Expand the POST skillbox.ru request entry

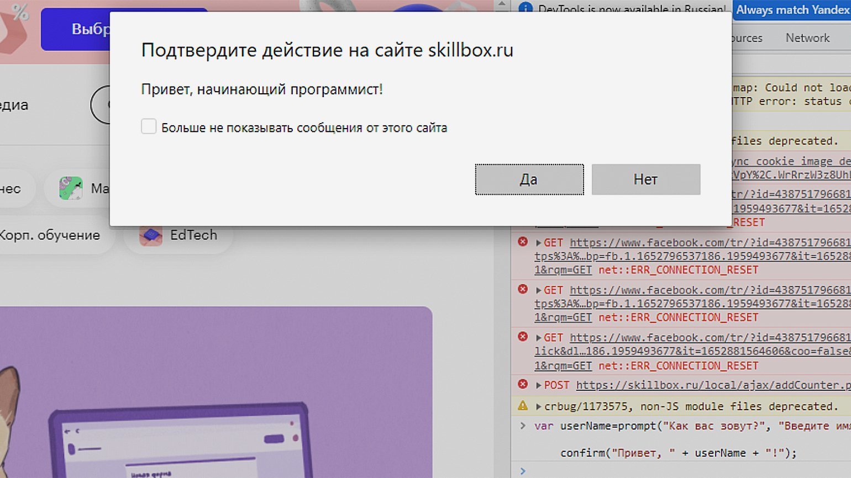click(538, 385)
